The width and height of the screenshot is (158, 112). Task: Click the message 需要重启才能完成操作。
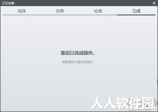[x=78, y=62]
